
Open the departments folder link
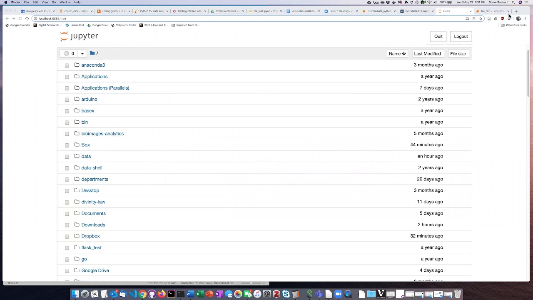coord(95,179)
